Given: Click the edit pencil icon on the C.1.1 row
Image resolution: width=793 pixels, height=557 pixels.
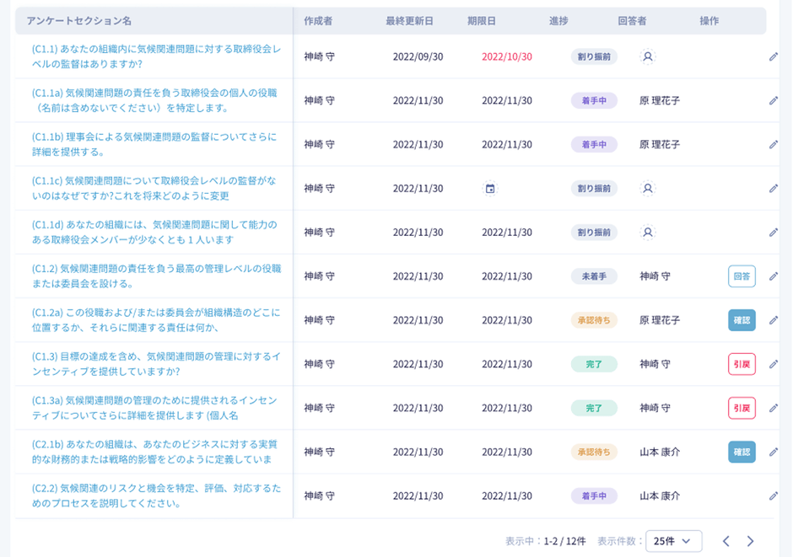Looking at the screenshot, I should (x=773, y=57).
